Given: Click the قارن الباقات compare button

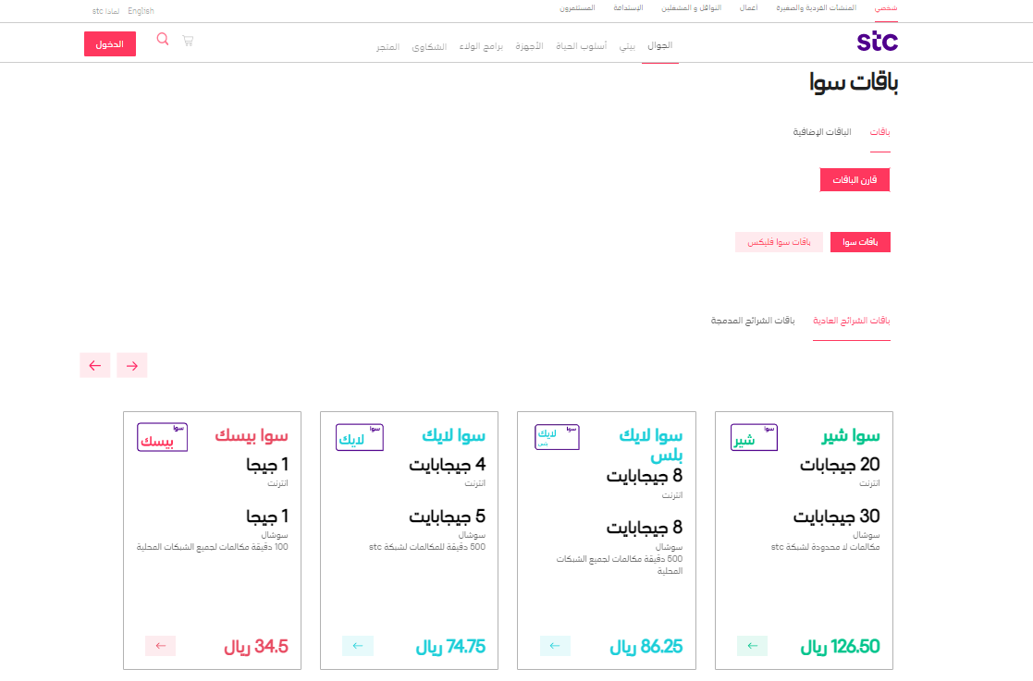Looking at the screenshot, I should [x=855, y=179].
